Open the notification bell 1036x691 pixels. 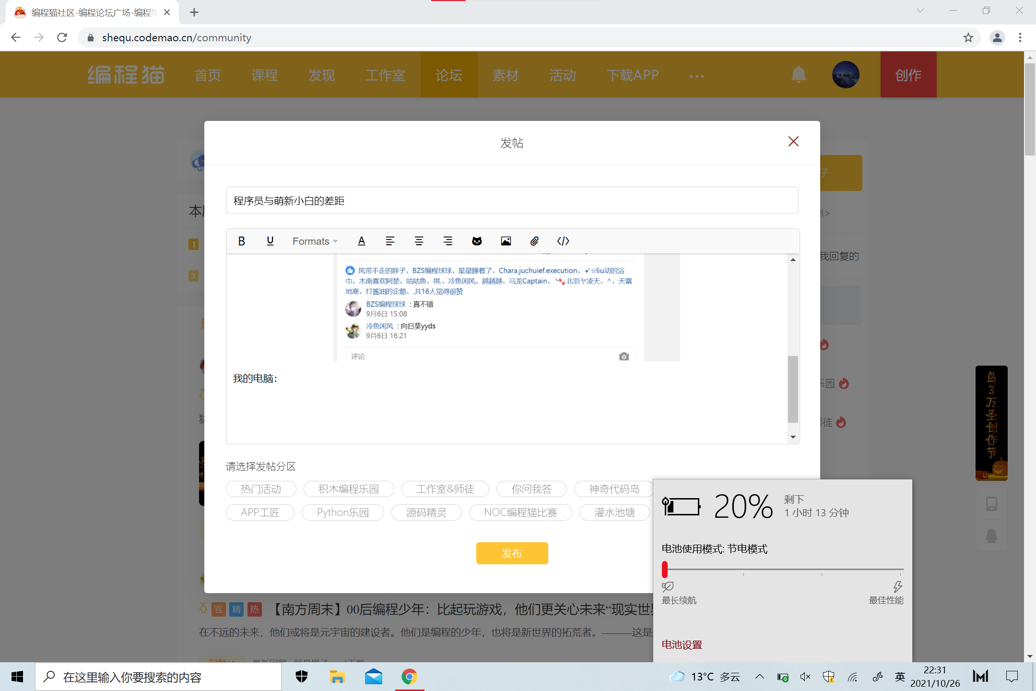pyautogui.click(x=799, y=75)
